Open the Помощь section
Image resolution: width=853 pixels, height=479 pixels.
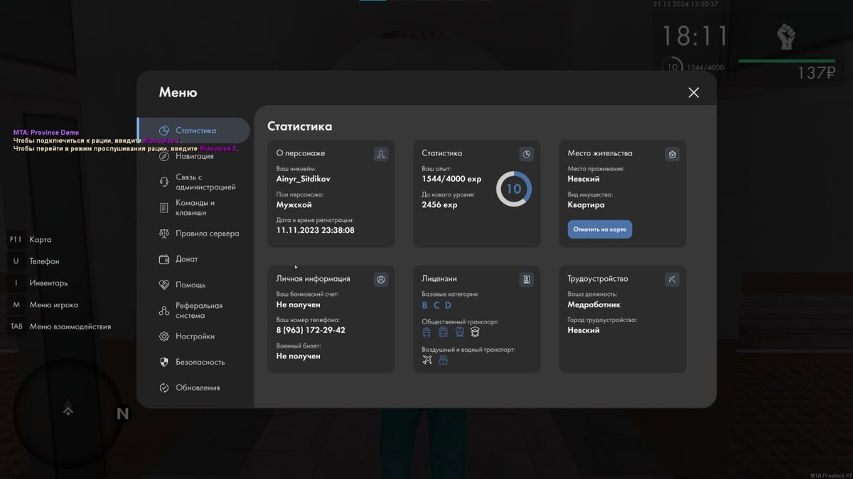click(x=183, y=285)
